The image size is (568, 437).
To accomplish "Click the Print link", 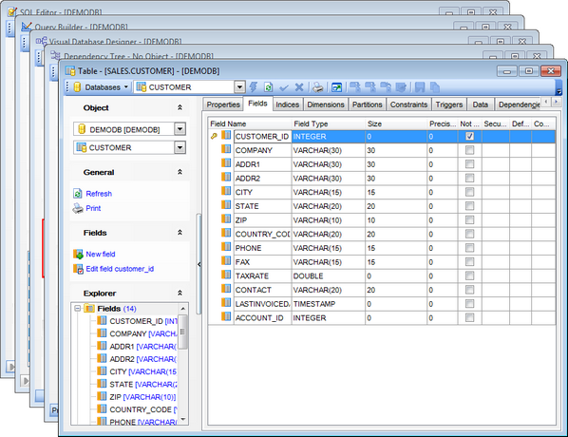I will [x=93, y=208].
